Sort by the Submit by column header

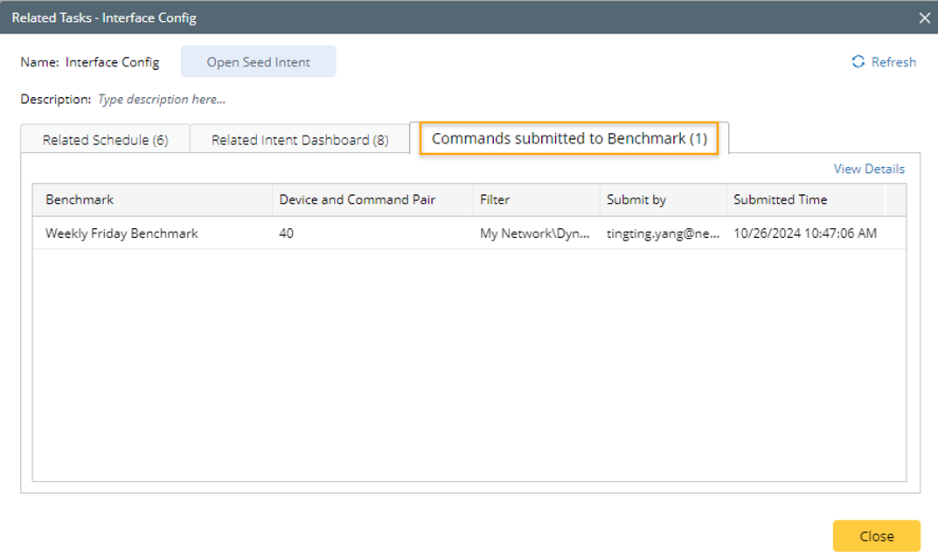point(636,199)
